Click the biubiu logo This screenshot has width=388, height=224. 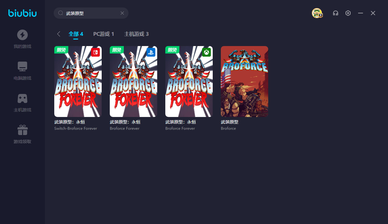tap(22, 13)
